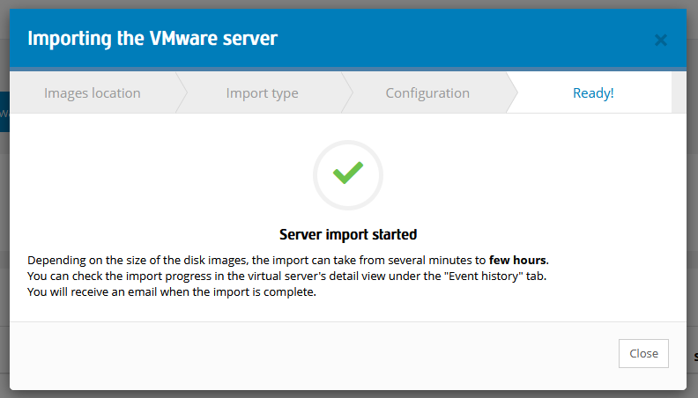The width and height of the screenshot is (698, 398).
Task: Go to the Images location step
Action: pyautogui.click(x=92, y=93)
